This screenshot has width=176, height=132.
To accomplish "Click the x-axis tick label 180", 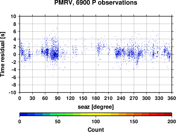I will [96, 98].
